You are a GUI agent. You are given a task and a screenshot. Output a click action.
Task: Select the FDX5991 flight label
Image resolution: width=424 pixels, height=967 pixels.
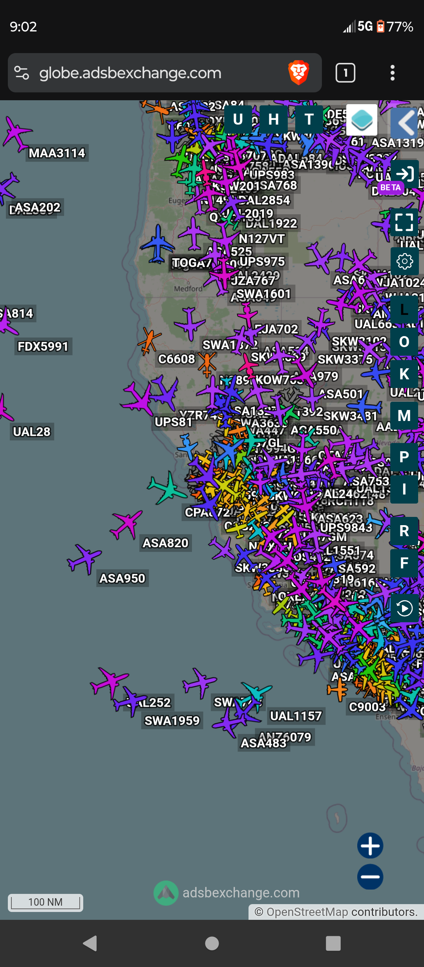point(43,347)
